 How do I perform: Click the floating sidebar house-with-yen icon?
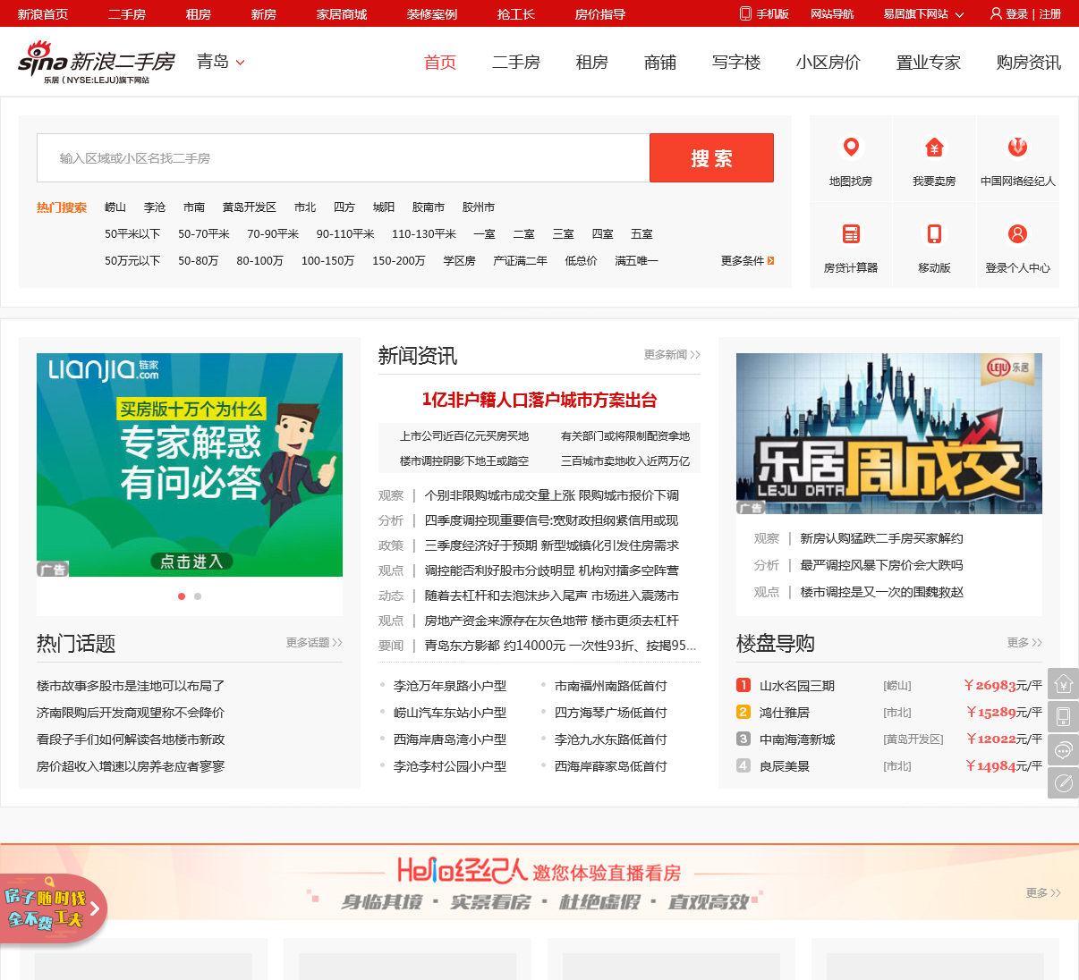[1063, 684]
